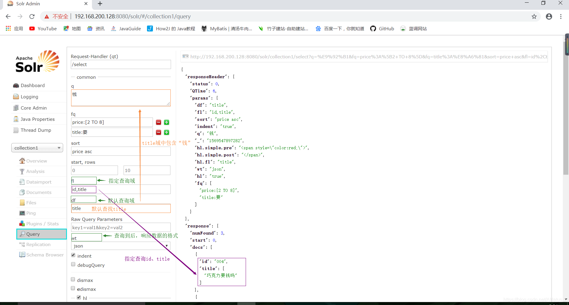Close the Solr Admin tab
569x305 pixels.
(x=86, y=4)
